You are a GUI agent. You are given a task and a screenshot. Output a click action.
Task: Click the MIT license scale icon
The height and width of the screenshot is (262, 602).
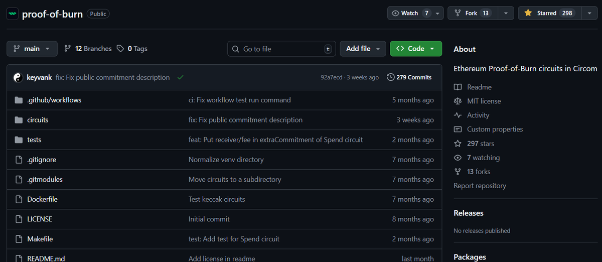tap(458, 101)
